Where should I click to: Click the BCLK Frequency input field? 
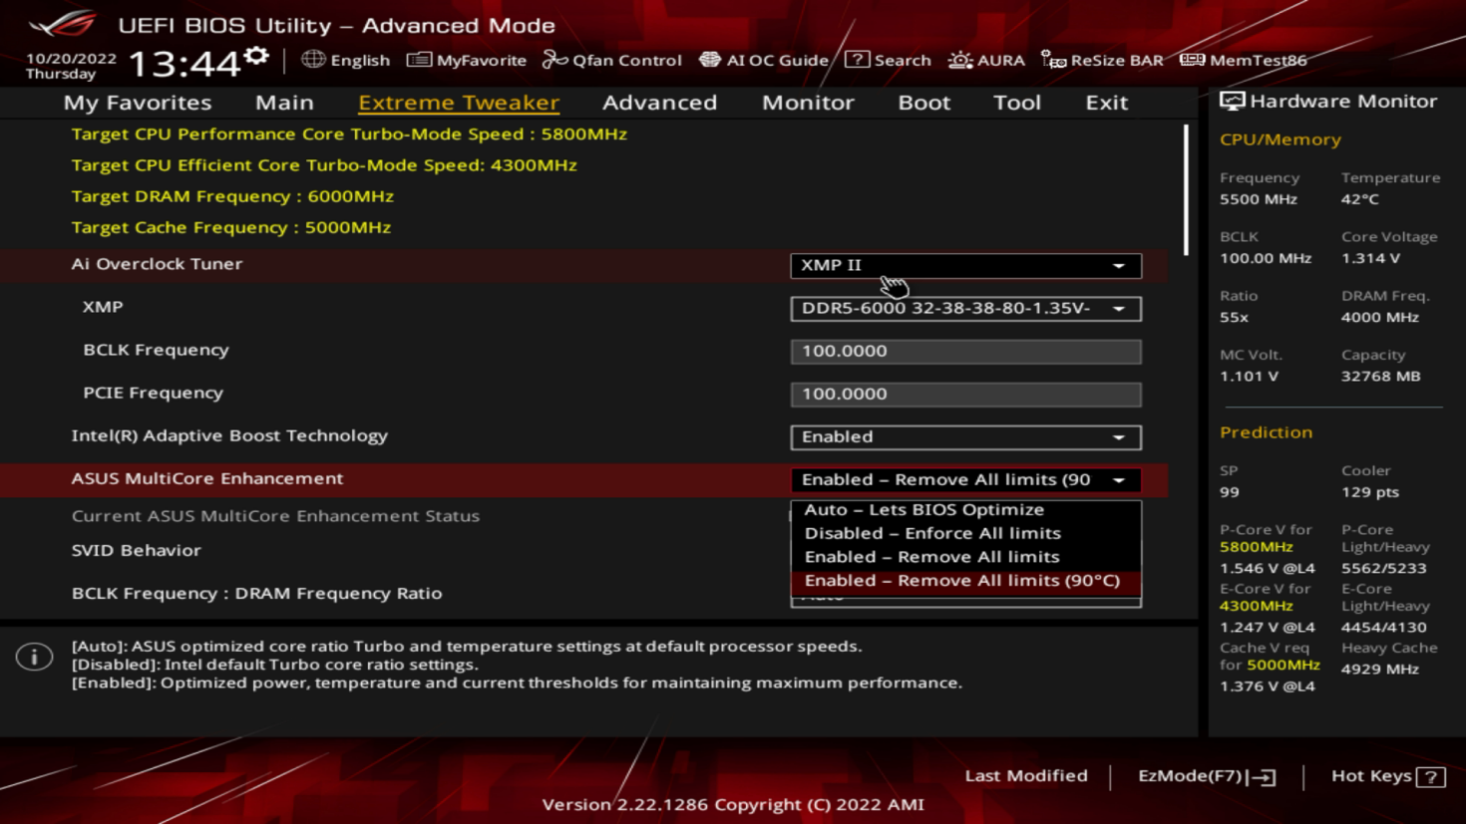click(x=964, y=351)
